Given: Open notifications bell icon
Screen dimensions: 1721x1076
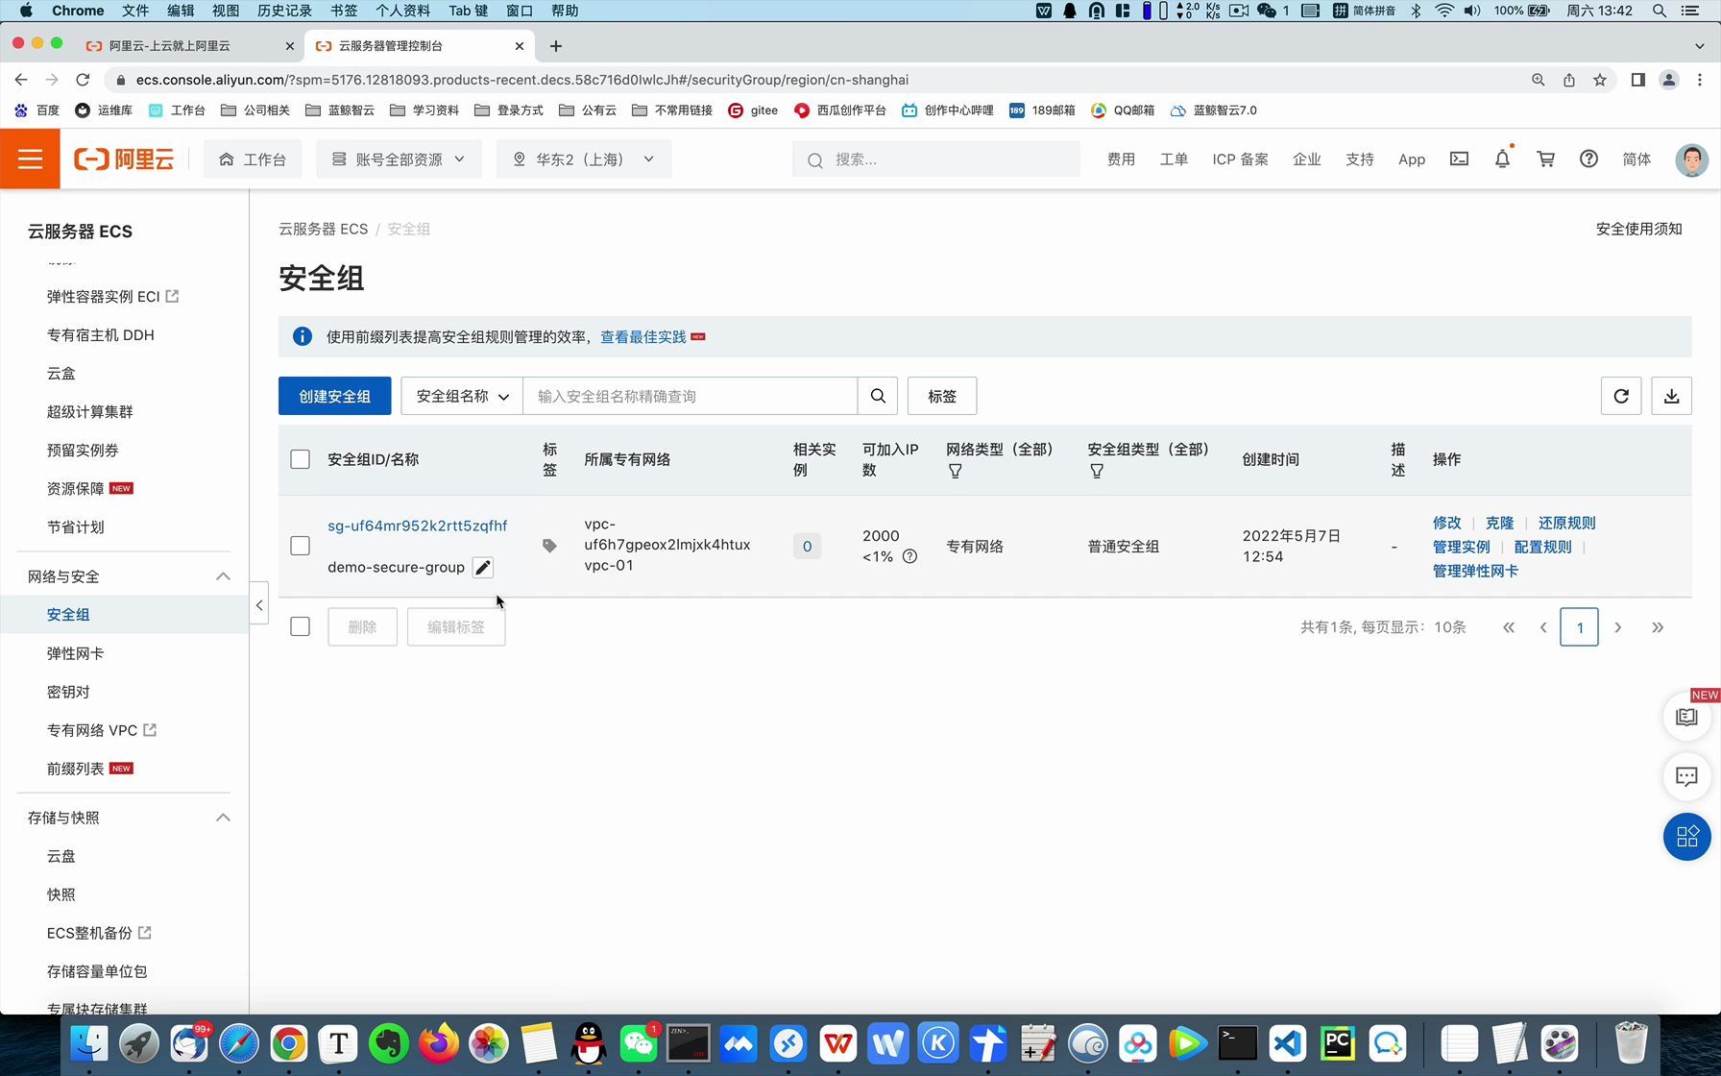Looking at the screenshot, I should (1502, 159).
